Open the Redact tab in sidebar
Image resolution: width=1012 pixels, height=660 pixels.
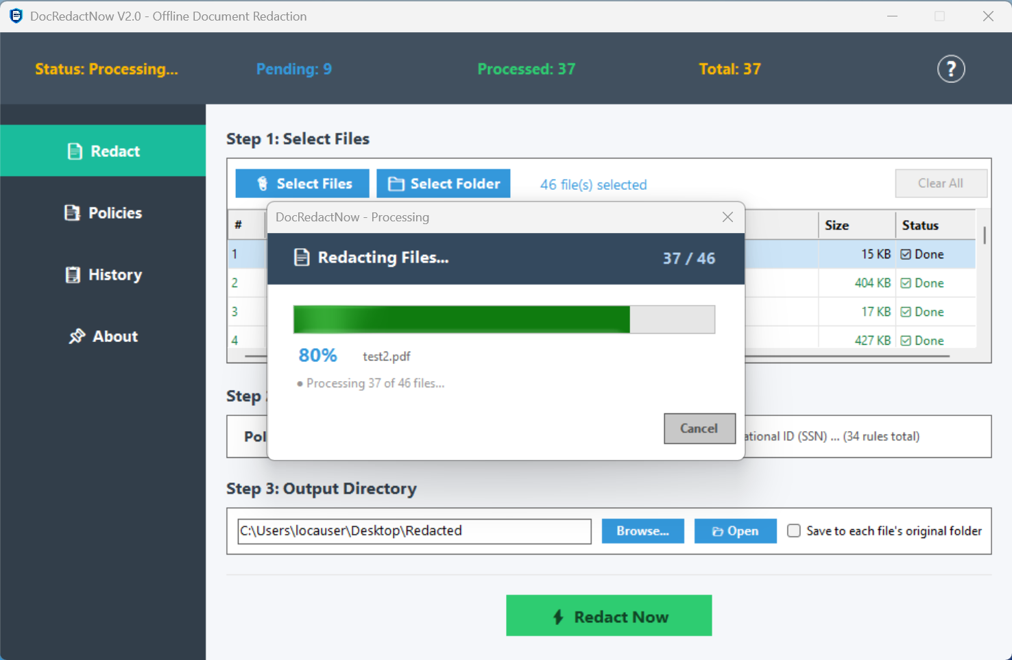click(103, 151)
